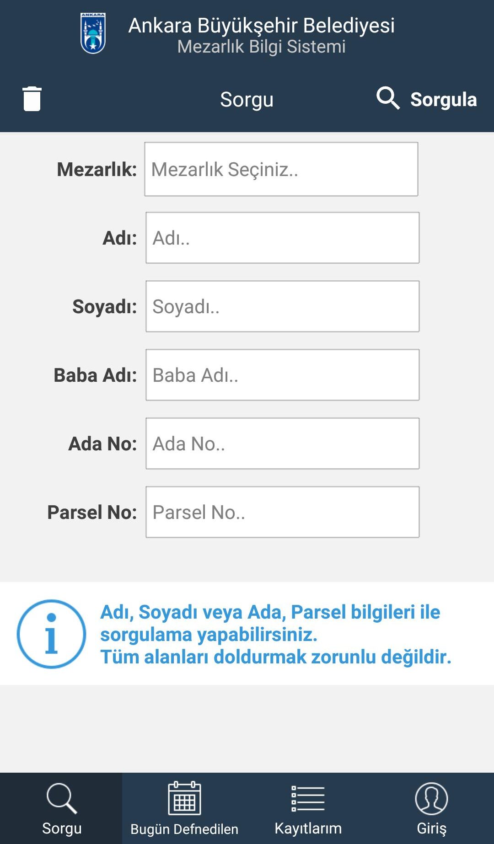This screenshot has height=844, width=494.
Task: Click the blue info circle icon
Action: 51,634
